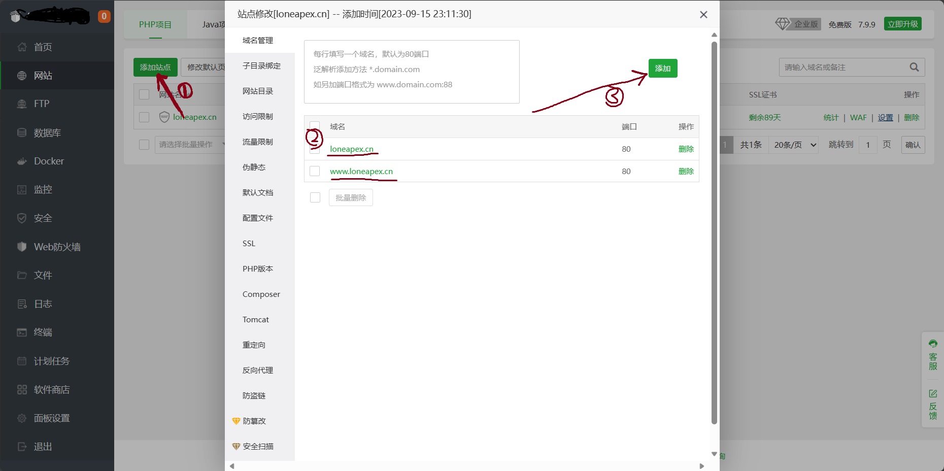Viewport: 944px width, 471px height.
Task: Click the 反馈 feedback edit icon
Action: click(x=933, y=394)
